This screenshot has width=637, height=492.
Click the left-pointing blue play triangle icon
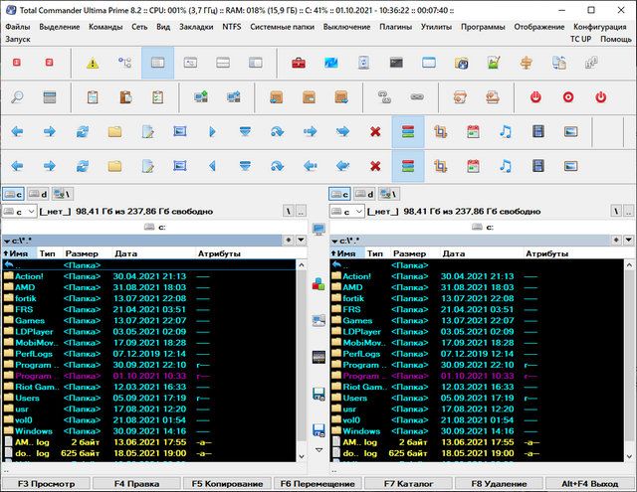pyautogui.click(x=212, y=166)
